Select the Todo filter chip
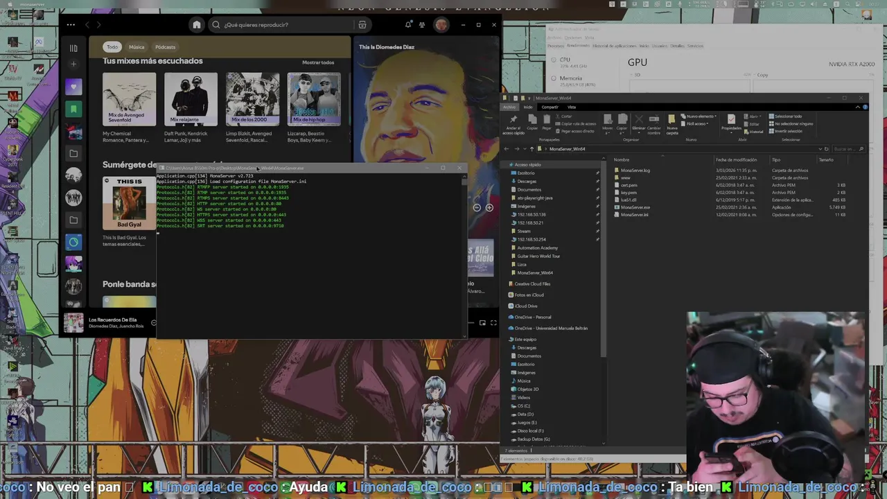This screenshot has width=887, height=499. pyautogui.click(x=112, y=47)
